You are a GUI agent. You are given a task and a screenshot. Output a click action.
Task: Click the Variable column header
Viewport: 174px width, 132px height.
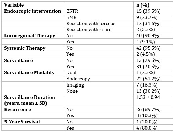14,5
